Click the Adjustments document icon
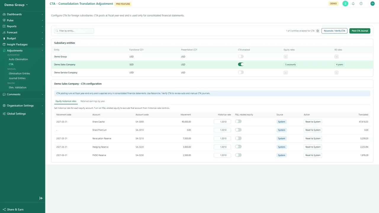 pos(4,51)
